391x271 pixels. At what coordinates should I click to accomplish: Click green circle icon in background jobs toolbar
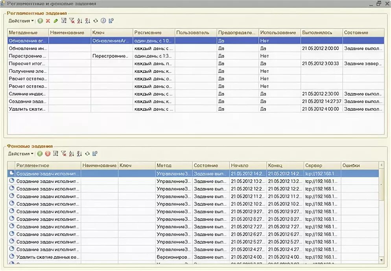[x=40, y=154]
